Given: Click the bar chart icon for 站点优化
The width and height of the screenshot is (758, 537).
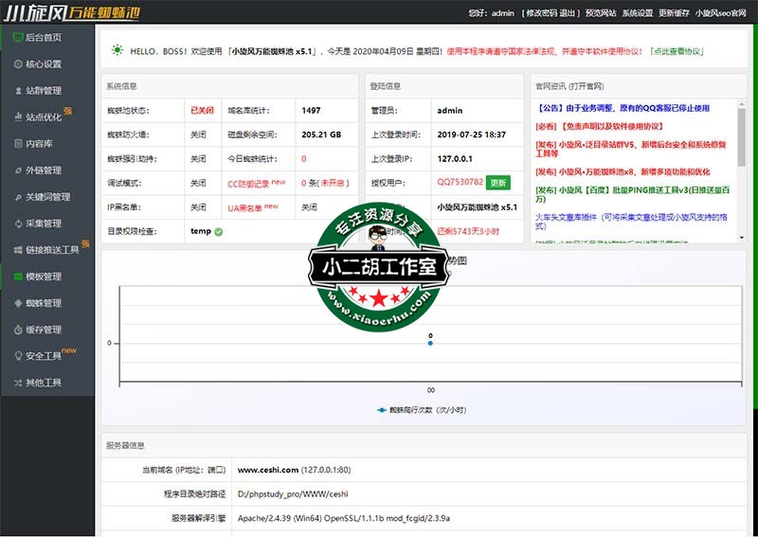Looking at the screenshot, I should tap(18, 117).
